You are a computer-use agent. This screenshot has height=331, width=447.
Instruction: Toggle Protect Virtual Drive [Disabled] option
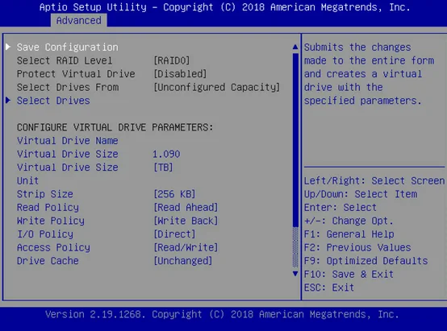[180, 74]
